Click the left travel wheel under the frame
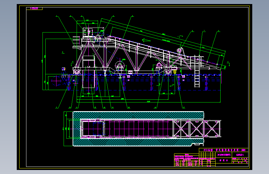The height and width of the screenshot is (174, 269). 77,72
